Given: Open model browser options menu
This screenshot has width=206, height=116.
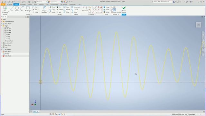Looking at the screenshot, I should (x=28, y=17).
